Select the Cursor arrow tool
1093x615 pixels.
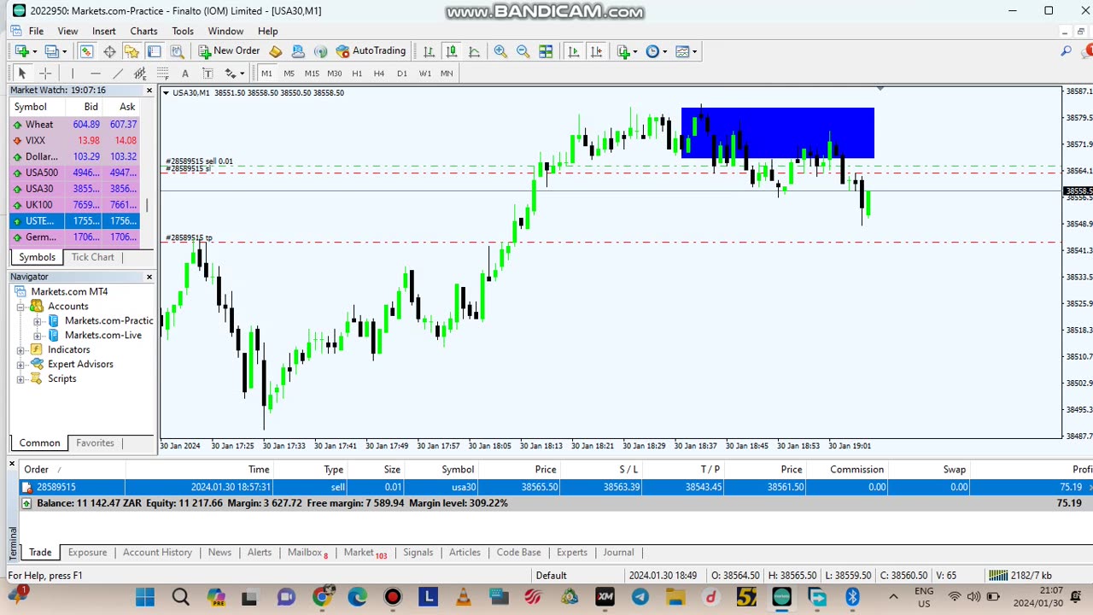coord(22,73)
